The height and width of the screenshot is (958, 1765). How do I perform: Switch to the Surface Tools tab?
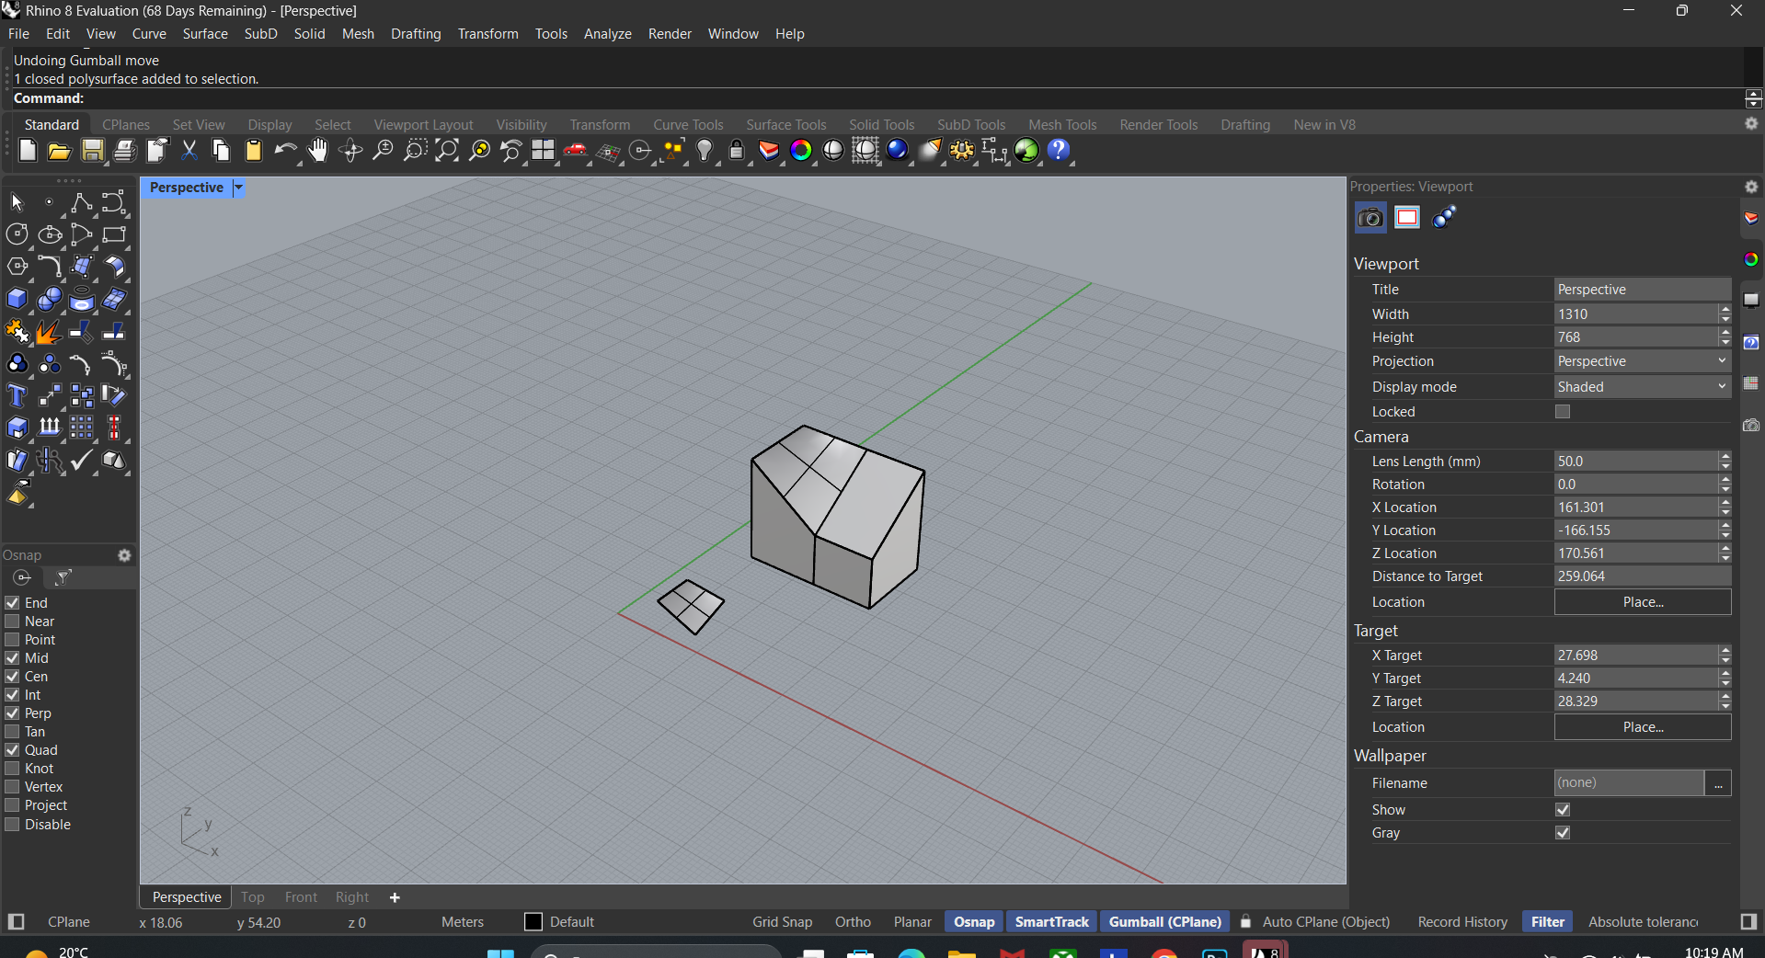click(785, 125)
